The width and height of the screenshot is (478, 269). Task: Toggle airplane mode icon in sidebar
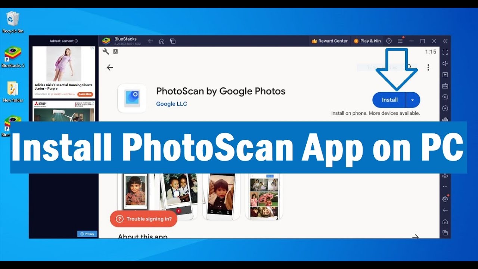coord(445,176)
